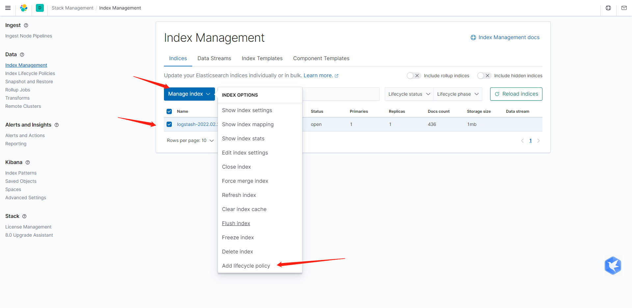Image resolution: width=632 pixels, height=308 pixels.
Task: Choose Refresh index option
Action: [260, 195]
